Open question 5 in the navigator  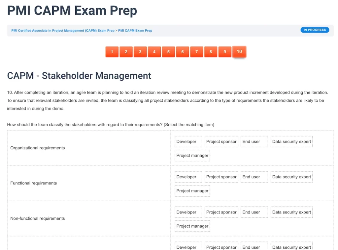(x=168, y=52)
